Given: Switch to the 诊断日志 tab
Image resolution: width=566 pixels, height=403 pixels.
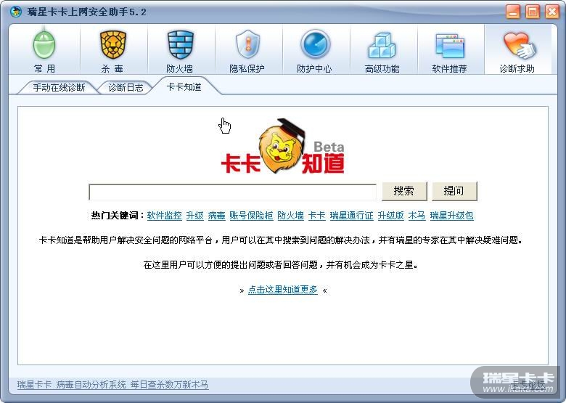Looking at the screenshot, I should point(126,88).
